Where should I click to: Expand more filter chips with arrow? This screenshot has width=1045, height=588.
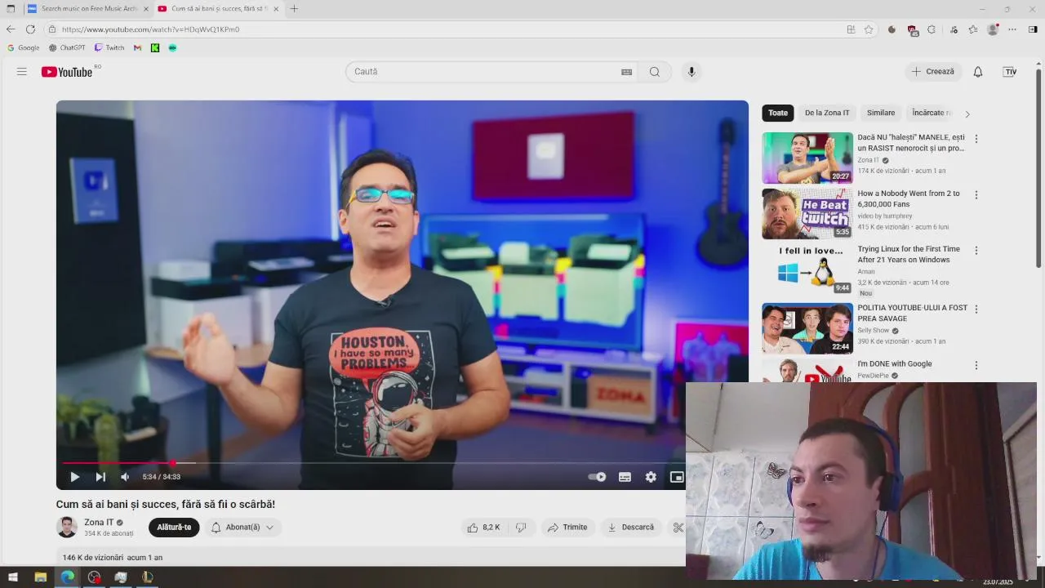coord(967,114)
